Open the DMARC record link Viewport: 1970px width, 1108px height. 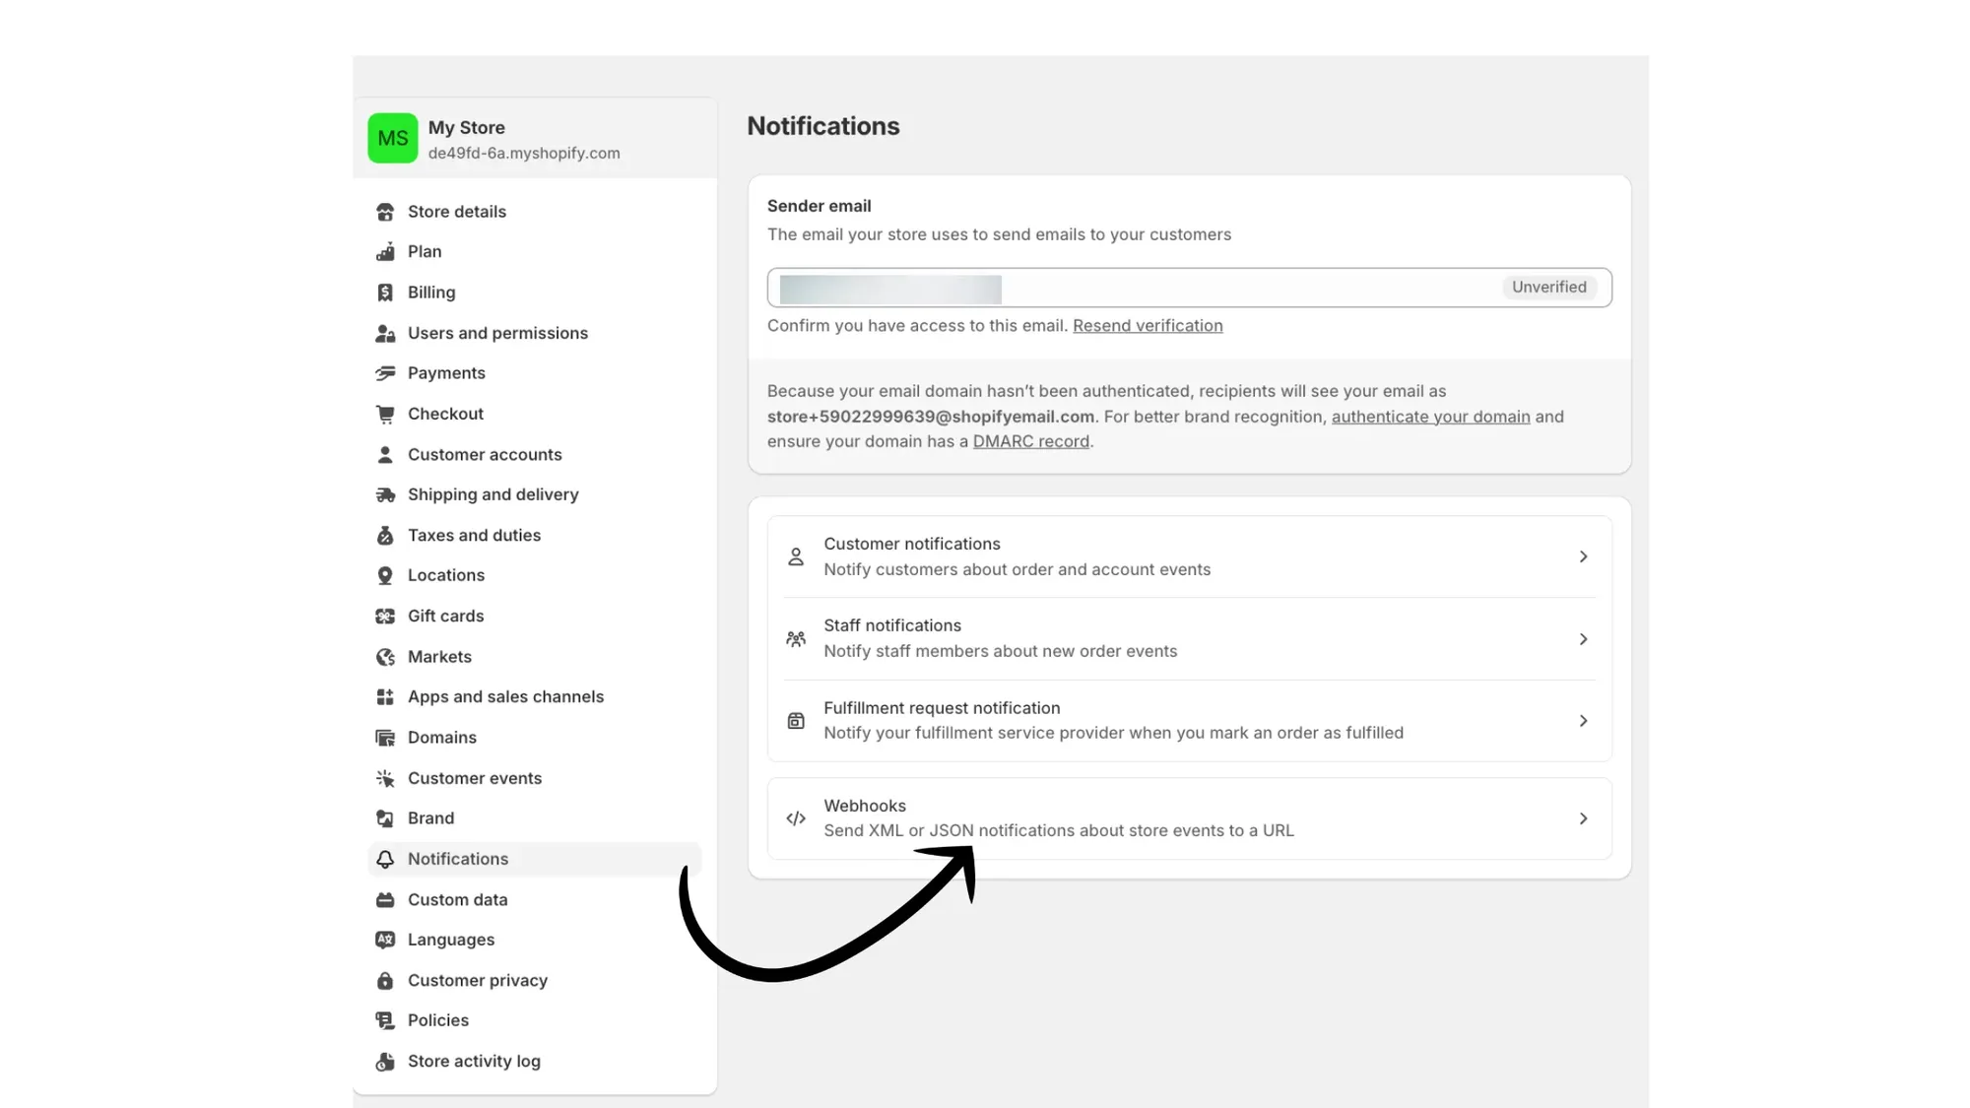(1030, 441)
